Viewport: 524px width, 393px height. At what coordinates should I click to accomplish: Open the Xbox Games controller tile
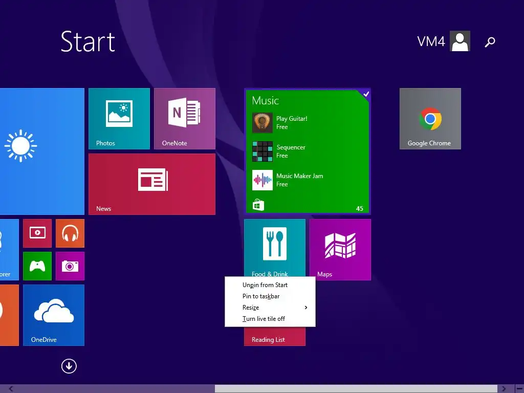click(37, 266)
